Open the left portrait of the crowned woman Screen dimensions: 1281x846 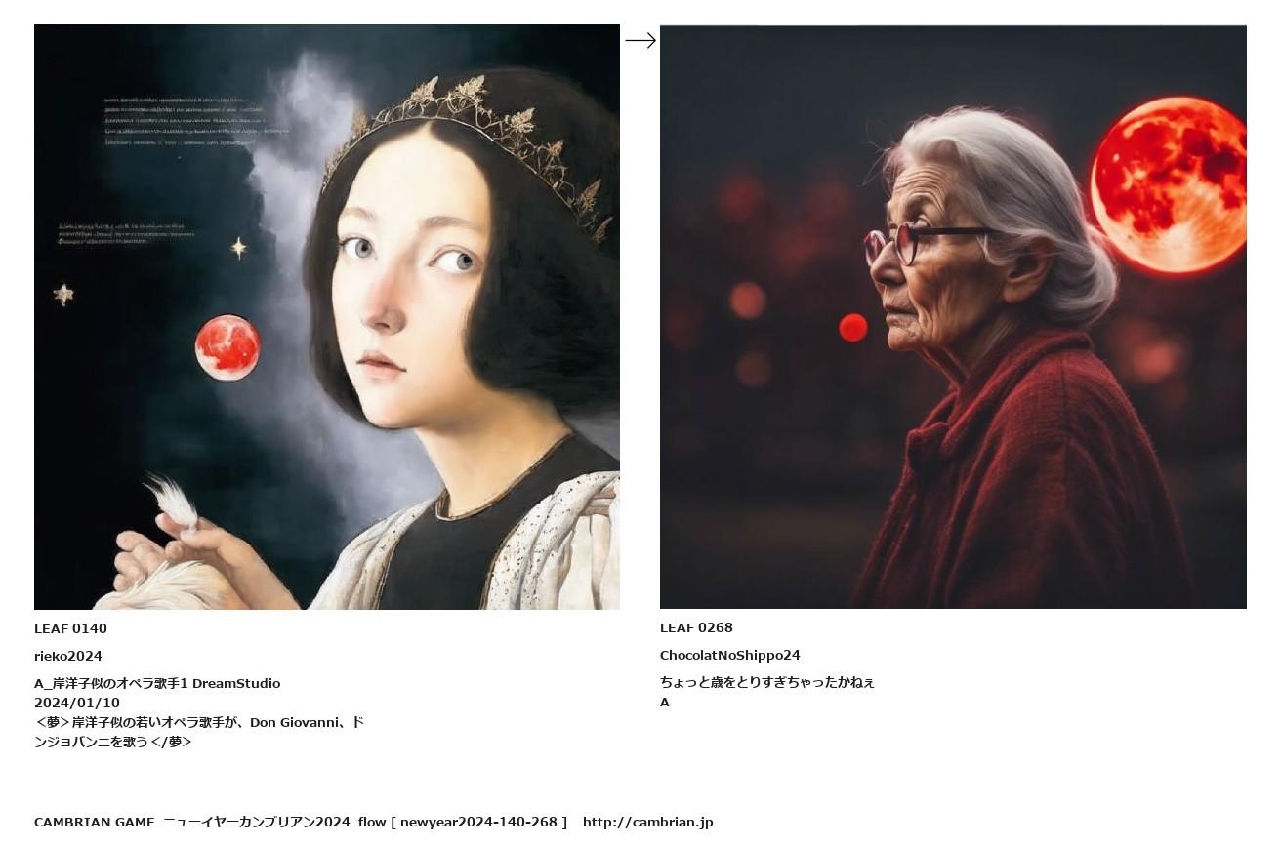[x=327, y=317]
